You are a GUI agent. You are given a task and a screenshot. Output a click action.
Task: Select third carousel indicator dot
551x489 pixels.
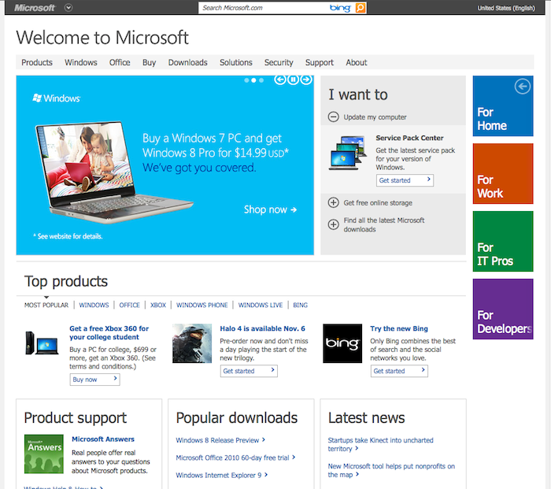click(261, 80)
